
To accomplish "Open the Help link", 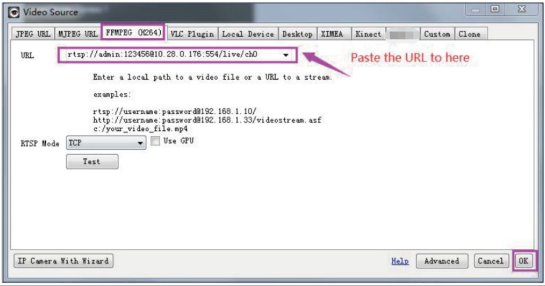I will pos(400,262).
